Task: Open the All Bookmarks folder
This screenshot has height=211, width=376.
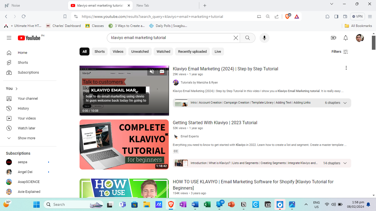Action: click(358, 26)
